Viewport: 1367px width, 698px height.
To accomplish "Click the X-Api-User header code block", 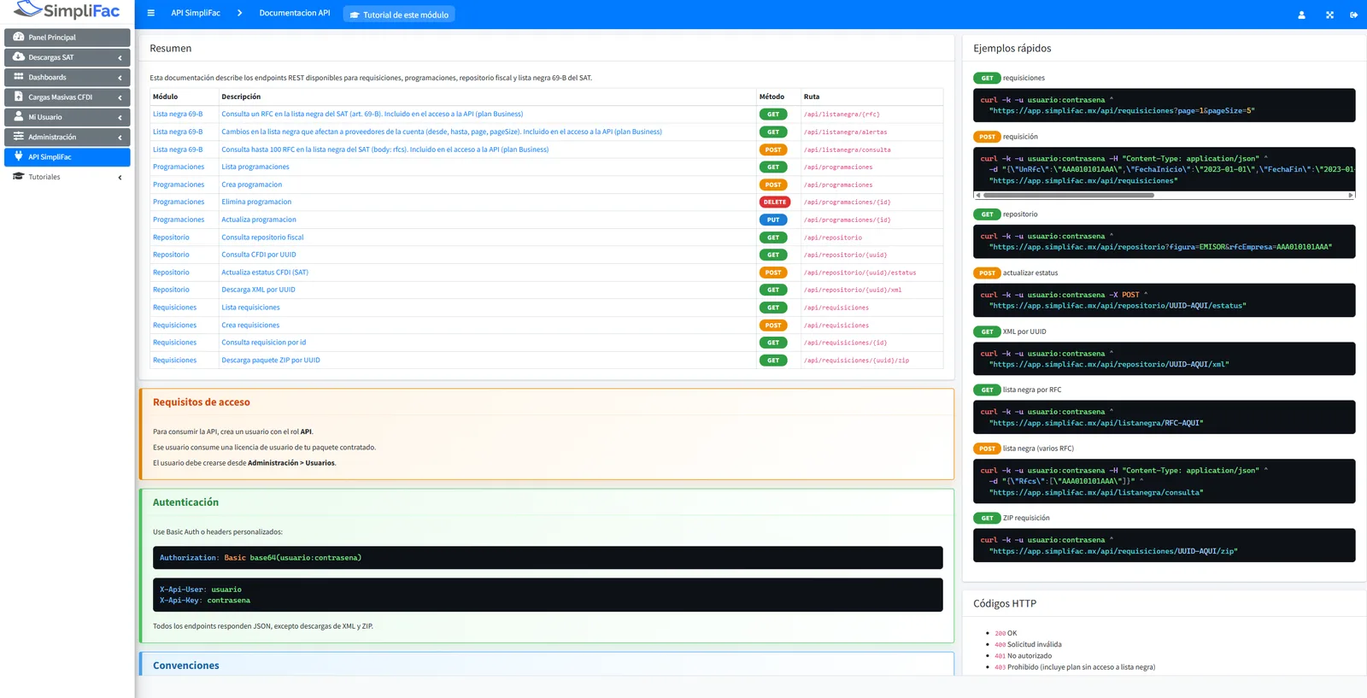I will [x=548, y=595].
